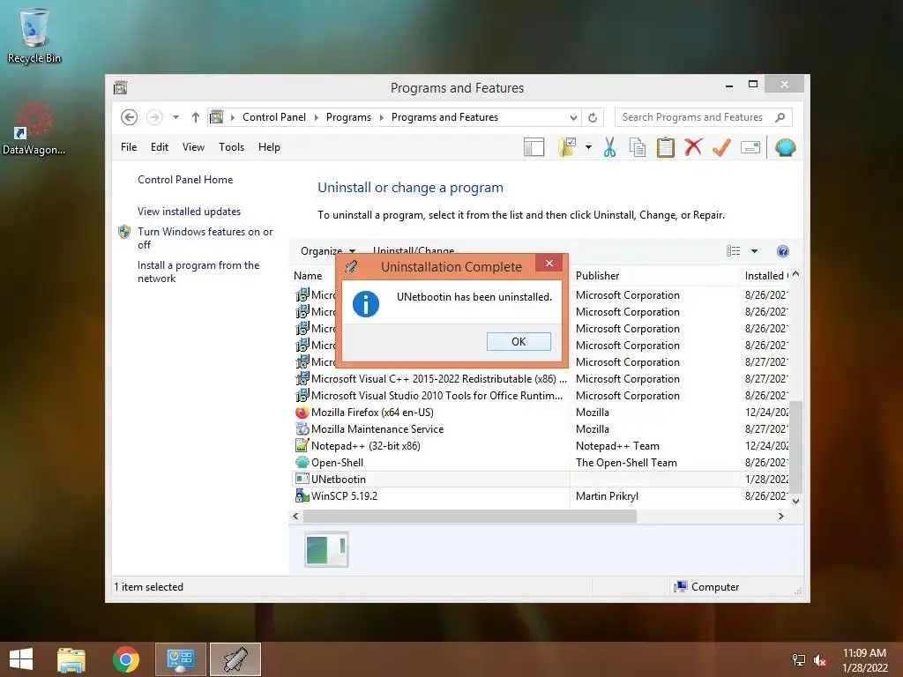Click the muted volume tray icon

[820, 660]
